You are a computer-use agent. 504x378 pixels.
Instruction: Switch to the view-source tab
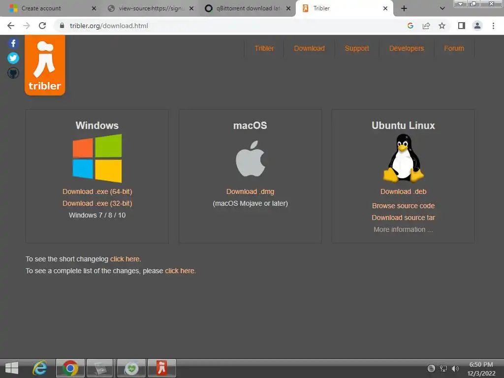150,8
